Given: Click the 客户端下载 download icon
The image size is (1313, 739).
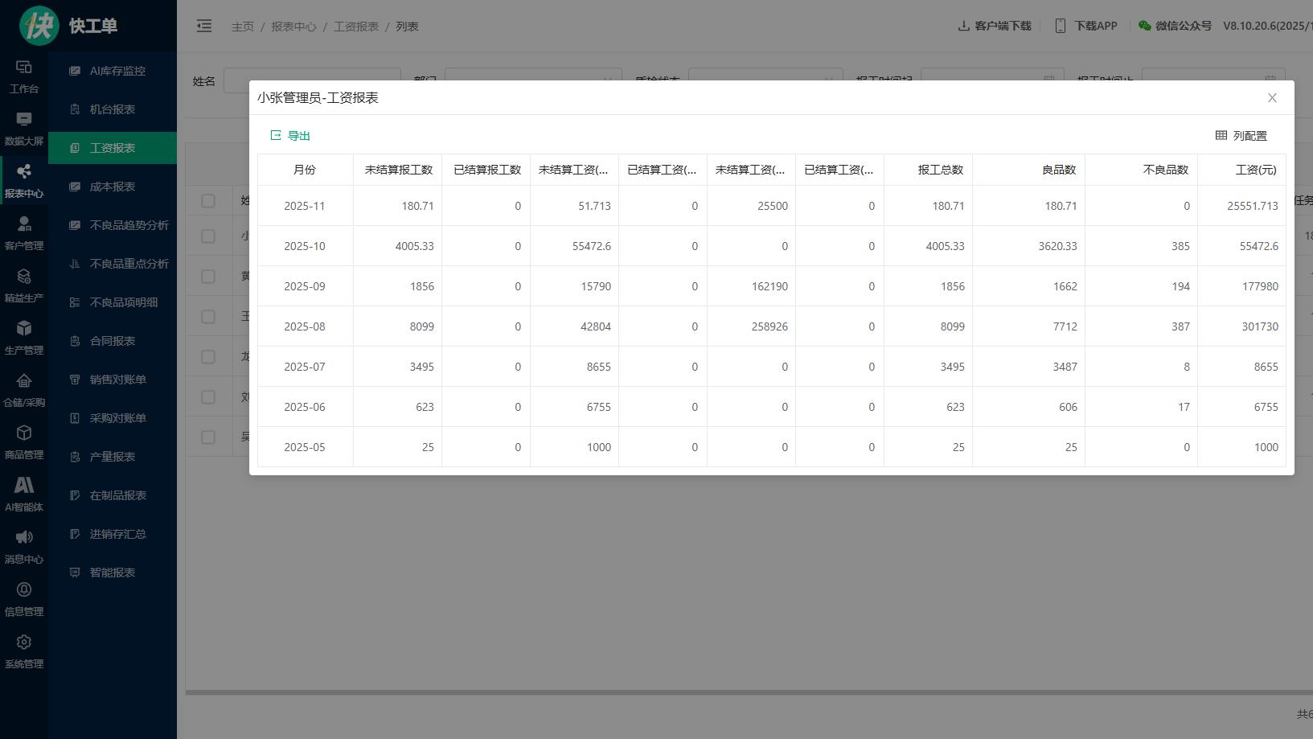Looking at the screenshot, I should click(x=963, y=26).
